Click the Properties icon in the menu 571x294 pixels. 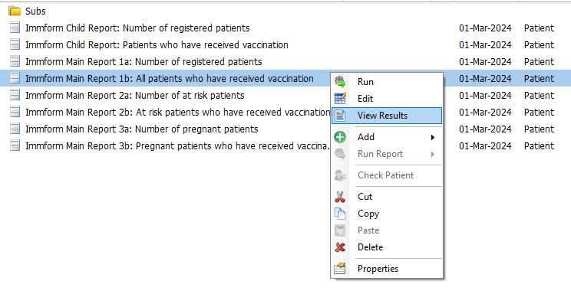click(x=340, y=269)
